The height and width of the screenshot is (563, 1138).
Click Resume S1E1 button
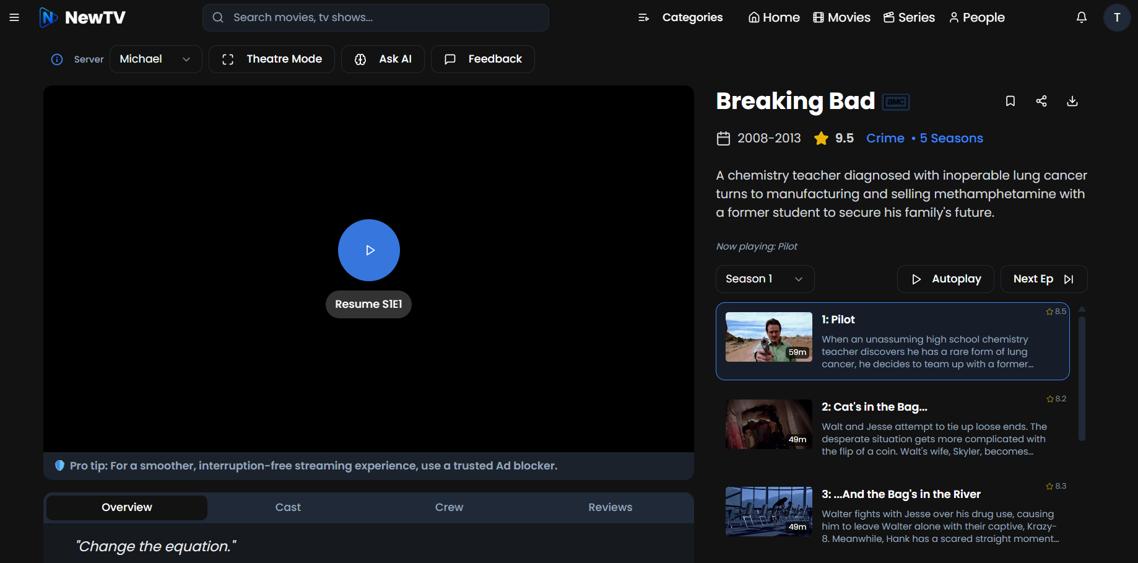[x=368, y=304]
